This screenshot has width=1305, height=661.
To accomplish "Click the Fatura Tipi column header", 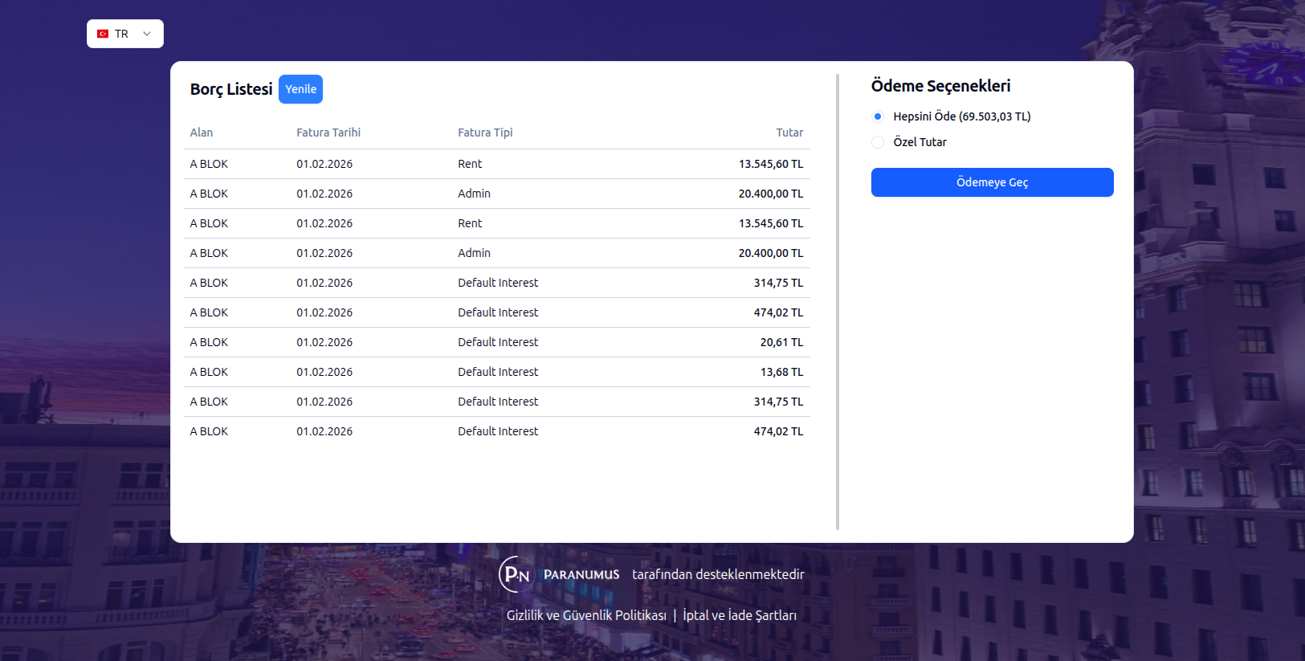I will (485, 133).
